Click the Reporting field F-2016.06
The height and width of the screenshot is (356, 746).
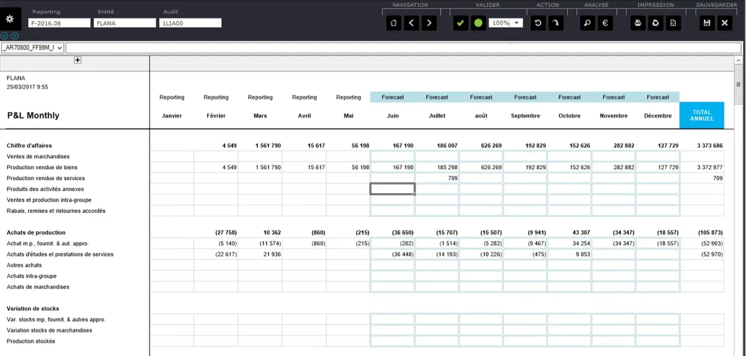tap(60, 23)
